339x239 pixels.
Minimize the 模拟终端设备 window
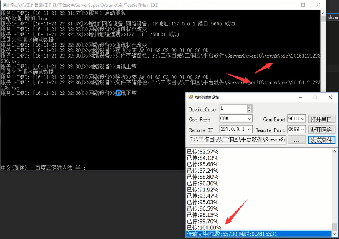click(x=300, y=97)
